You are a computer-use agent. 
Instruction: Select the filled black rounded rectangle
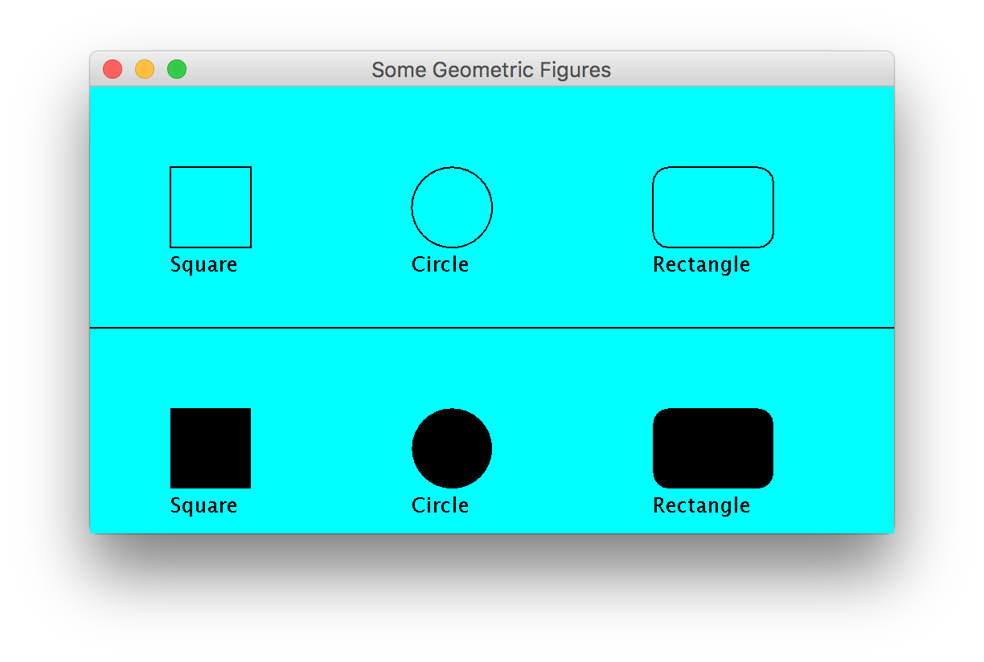click(x=713, y=448)
